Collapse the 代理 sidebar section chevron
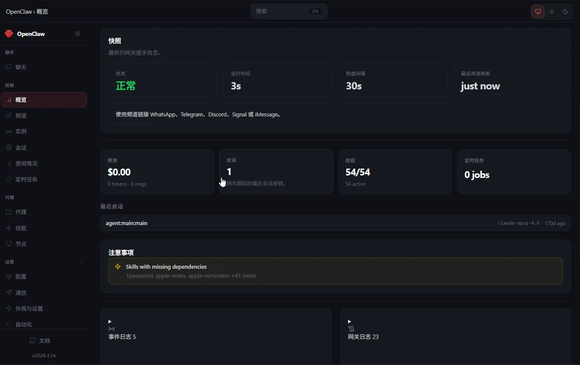The height and width of the screenshot is (365, 580). [80, 197]
